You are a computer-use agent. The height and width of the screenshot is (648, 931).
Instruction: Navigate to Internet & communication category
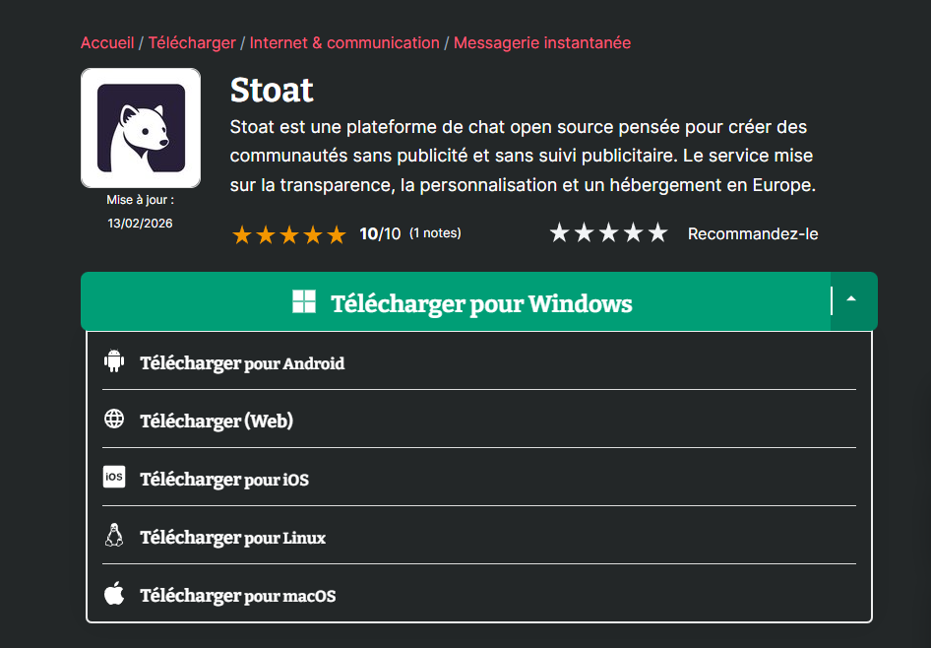tap(344, 43)
